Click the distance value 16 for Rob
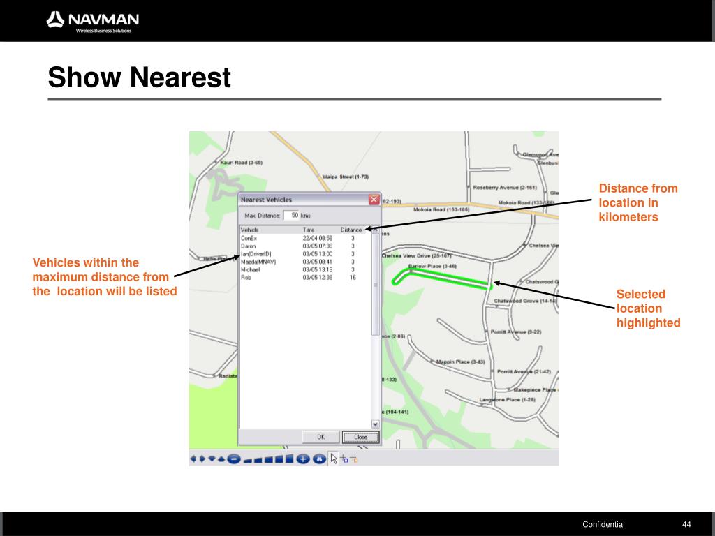This screenshot has height=536, width=715. 353,278
